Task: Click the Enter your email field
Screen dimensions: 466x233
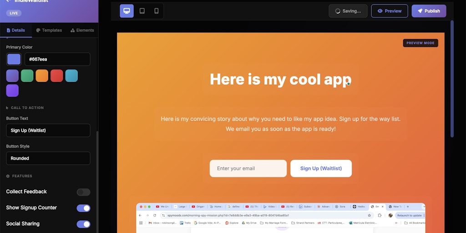Action: (x=248, y=168)
